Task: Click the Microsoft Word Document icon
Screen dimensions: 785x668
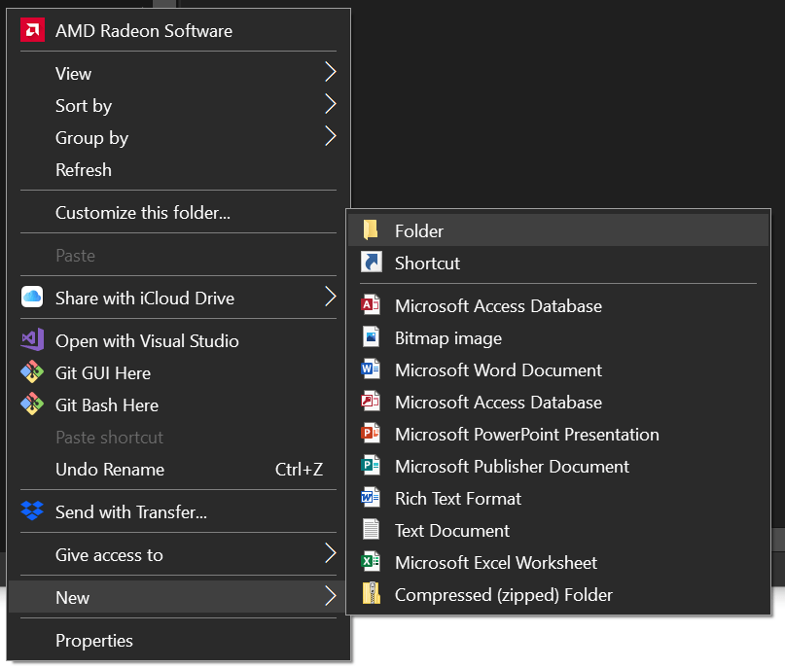Action: [371, 369]
